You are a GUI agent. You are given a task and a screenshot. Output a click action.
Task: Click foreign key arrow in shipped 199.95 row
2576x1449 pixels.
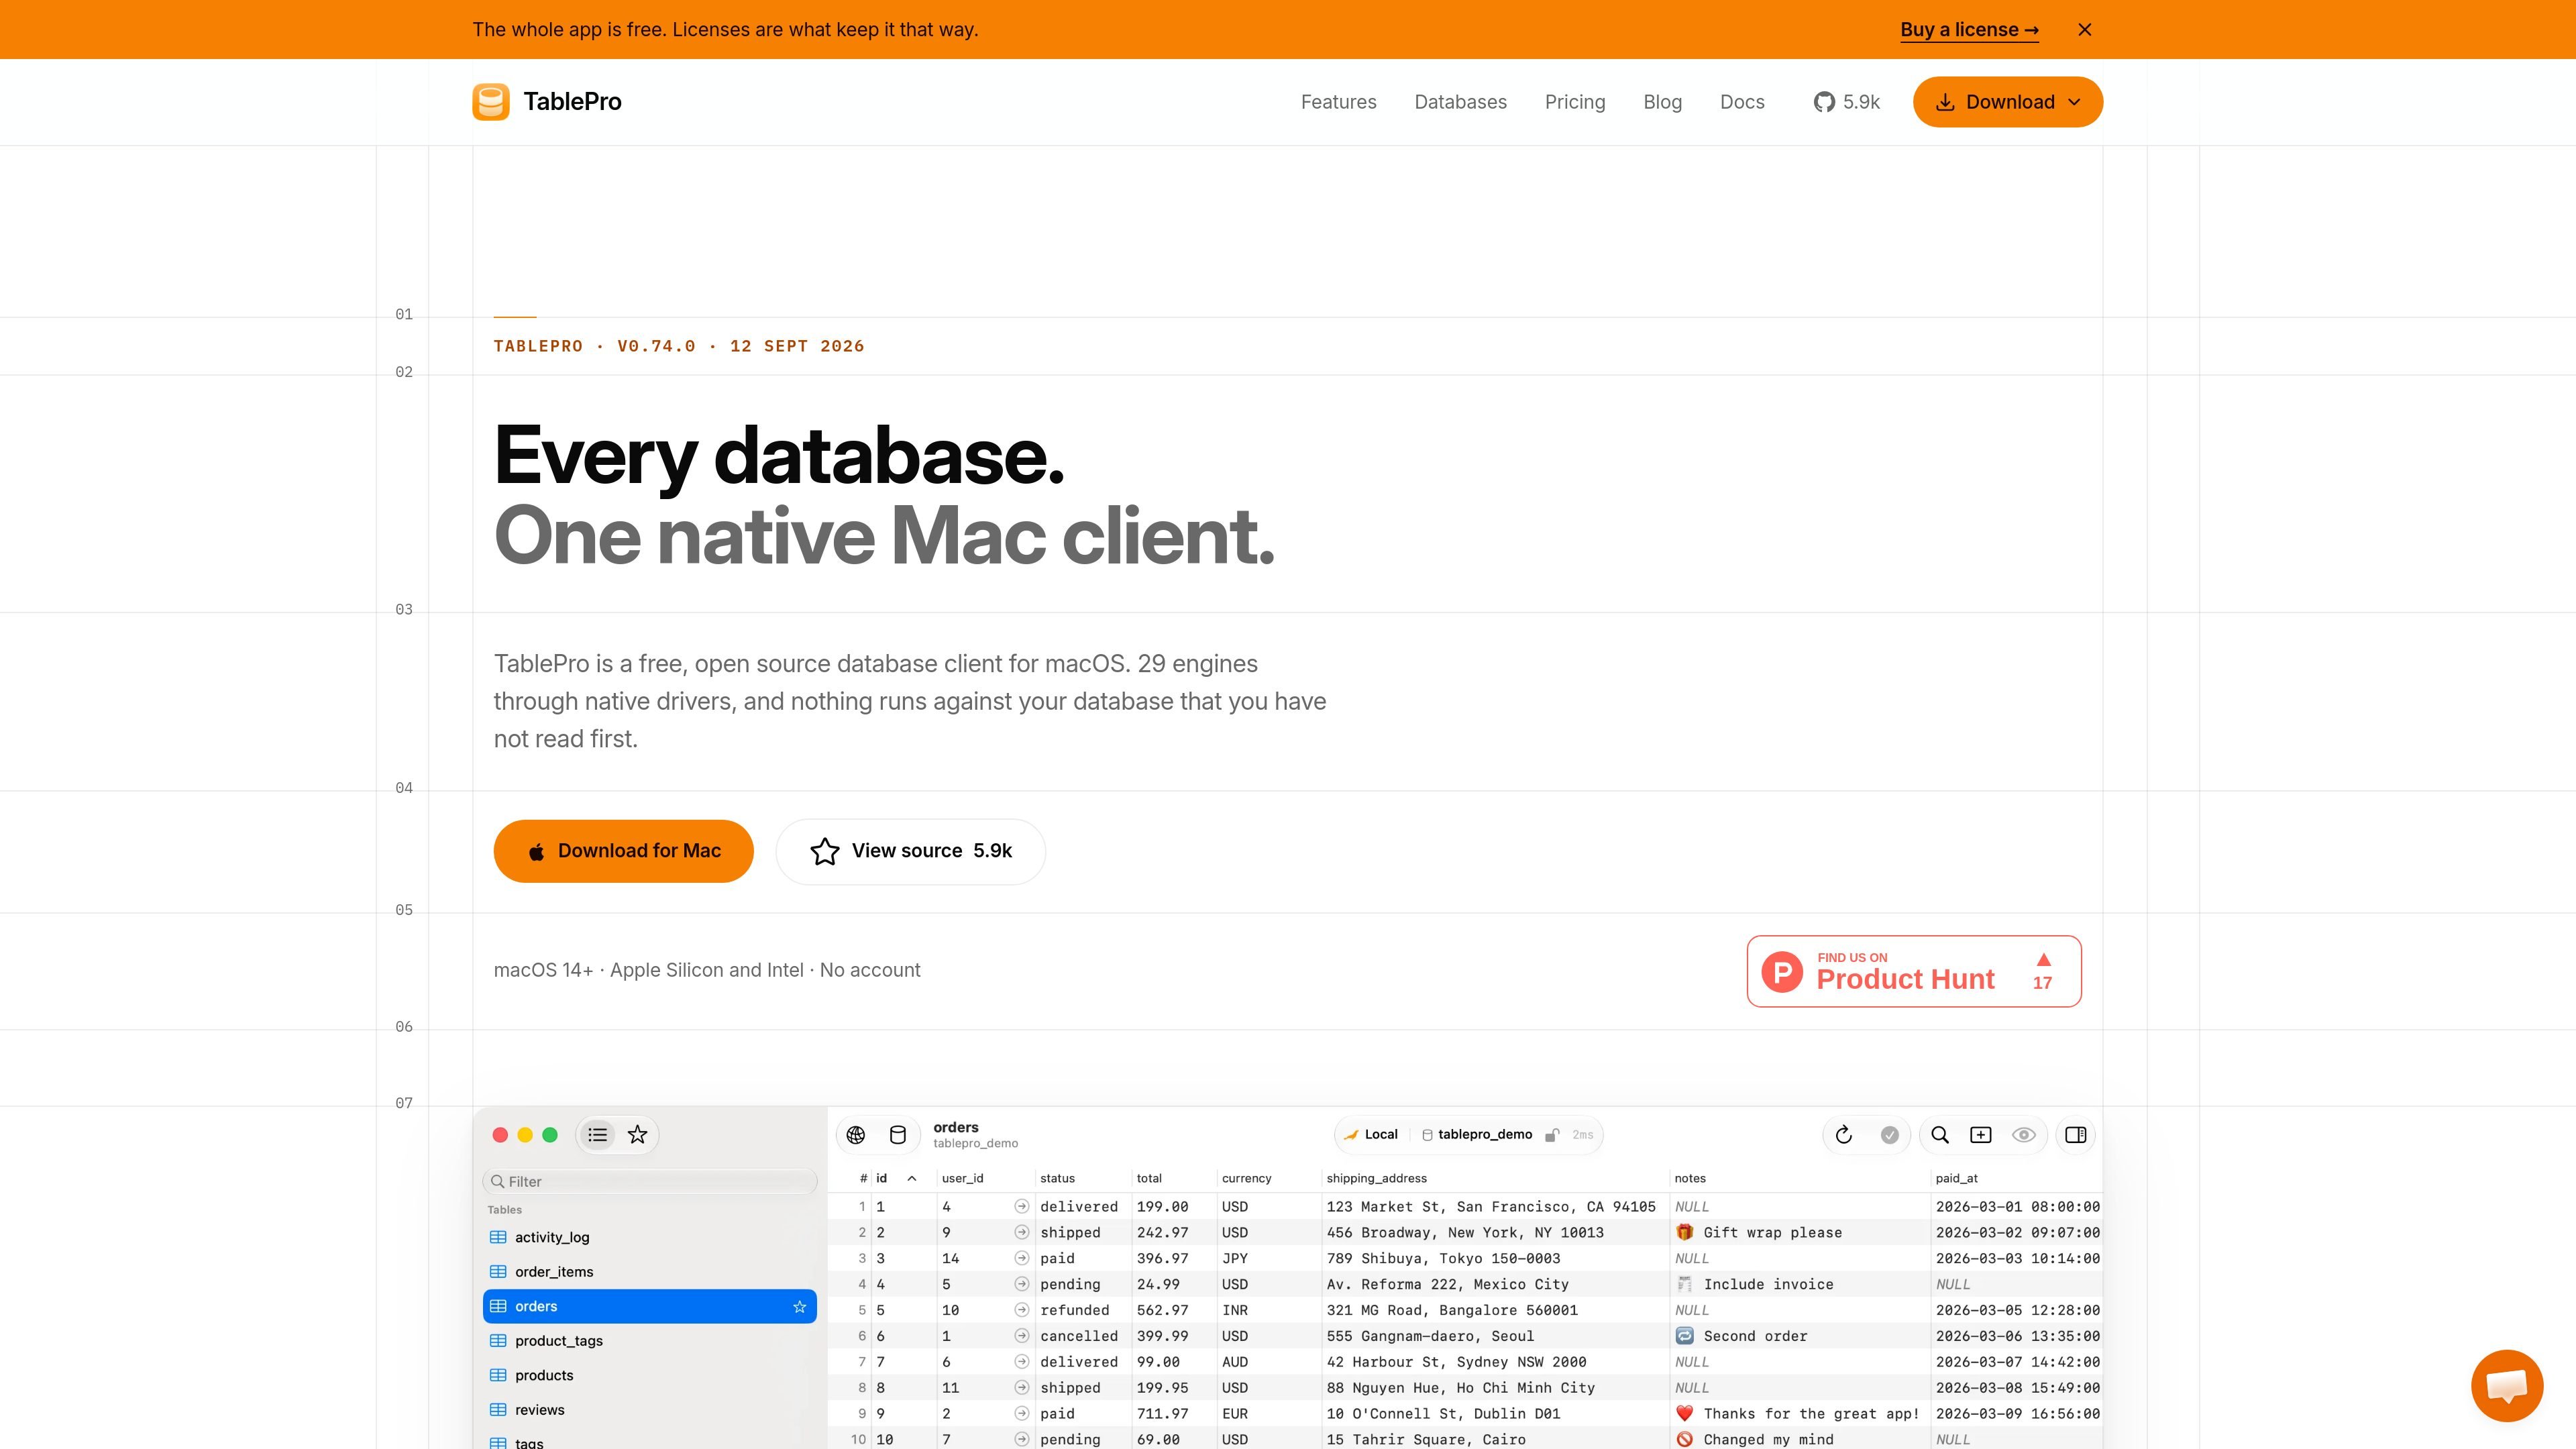[1021, 1388]
